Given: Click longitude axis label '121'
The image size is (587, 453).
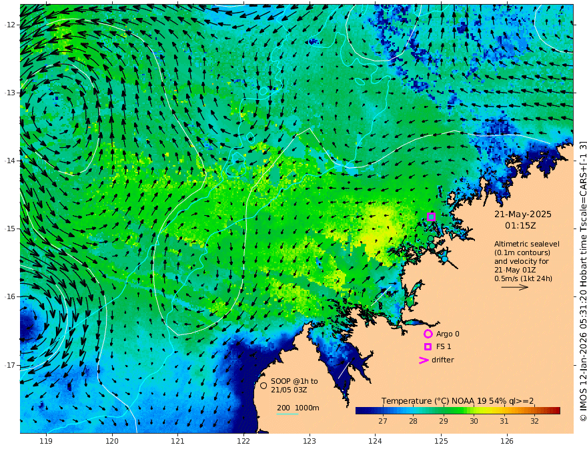Looking at the screenshot, I should [178, 441].
